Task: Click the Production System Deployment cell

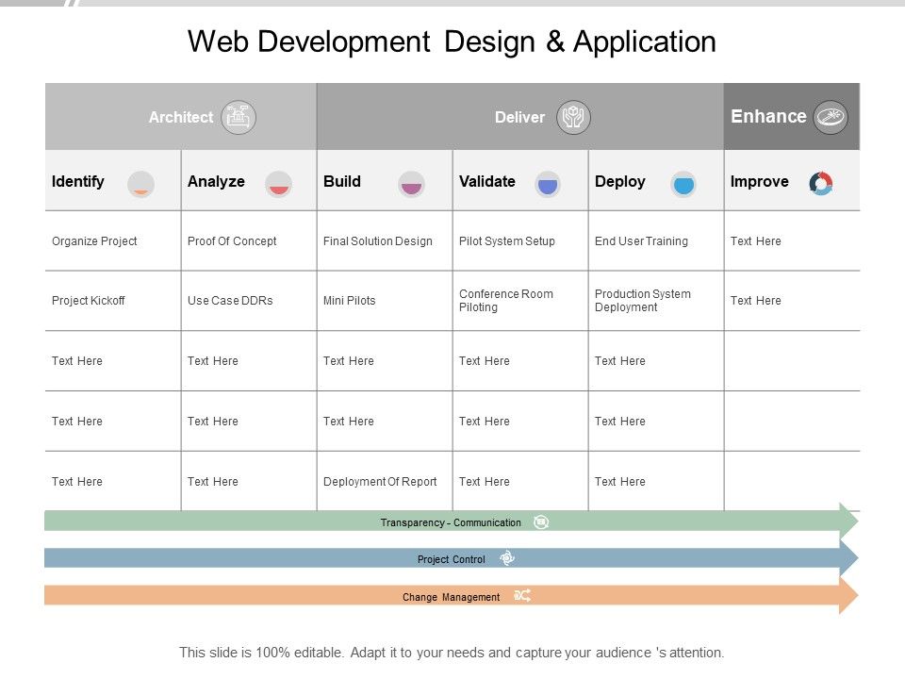Action: click(656, 301)
